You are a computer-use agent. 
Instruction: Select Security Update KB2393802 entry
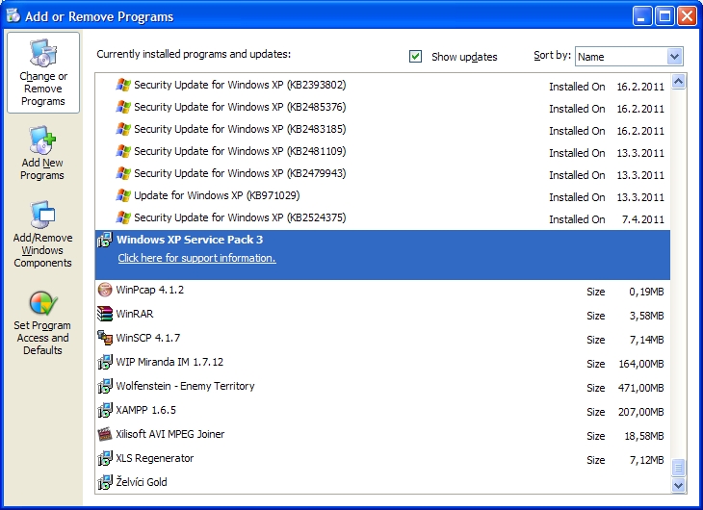tap(382, 85)
